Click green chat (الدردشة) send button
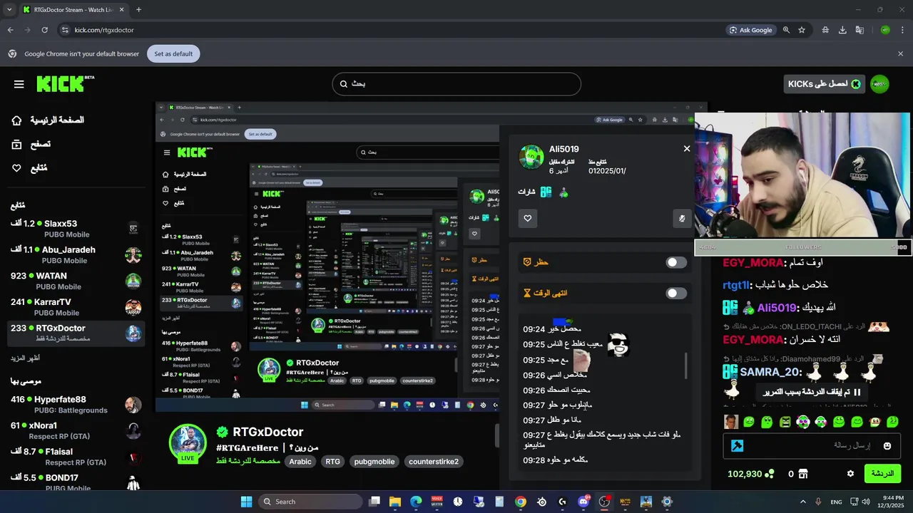Screen dimensions: 913x513 [882, 473]
